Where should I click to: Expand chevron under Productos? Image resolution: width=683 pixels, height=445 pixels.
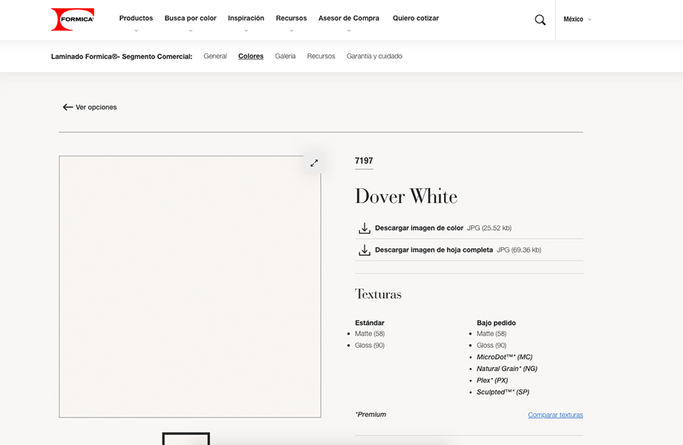[x=137, y=30]
